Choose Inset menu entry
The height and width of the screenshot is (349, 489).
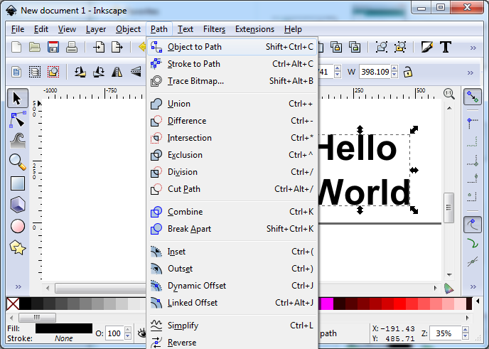232,252
